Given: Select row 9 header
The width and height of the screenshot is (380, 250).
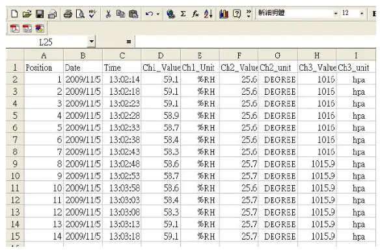Looking at the screenshot, I should click(15, 164).
